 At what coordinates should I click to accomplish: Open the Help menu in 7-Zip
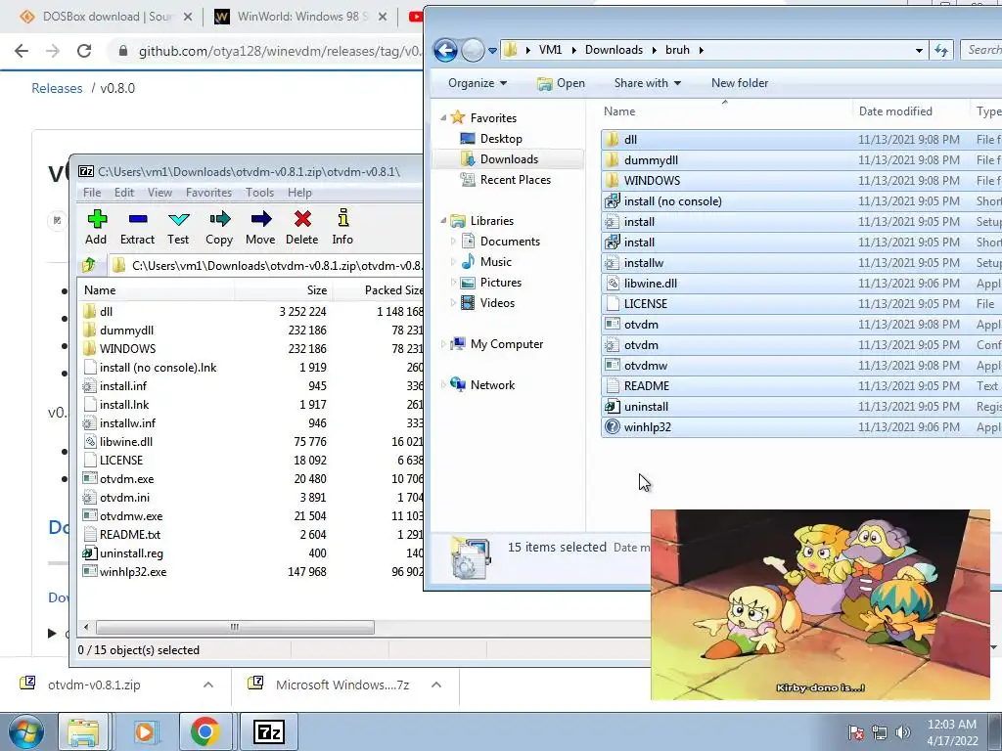[x=299, y=193]
